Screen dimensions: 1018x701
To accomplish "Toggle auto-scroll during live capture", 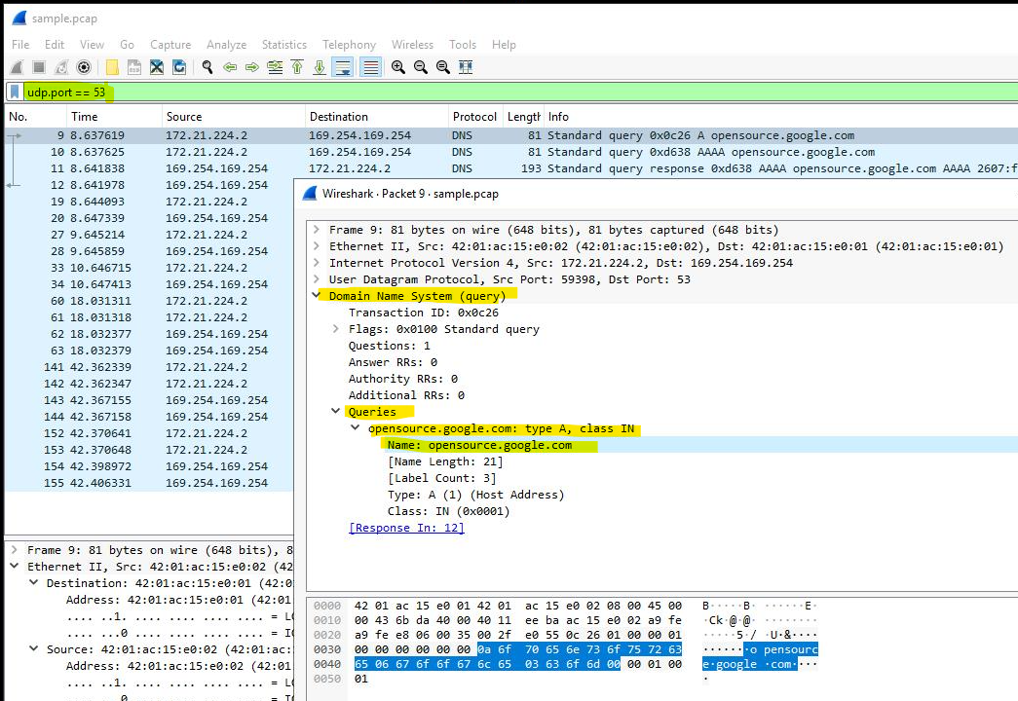I will pos(342,67).
